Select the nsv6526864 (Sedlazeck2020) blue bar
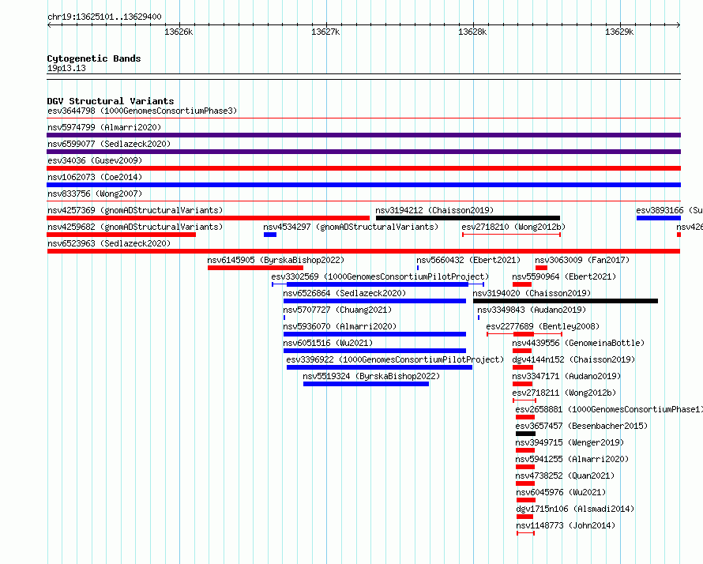The image size is (703, 564). pyautogui.click(x=374, y=301)
